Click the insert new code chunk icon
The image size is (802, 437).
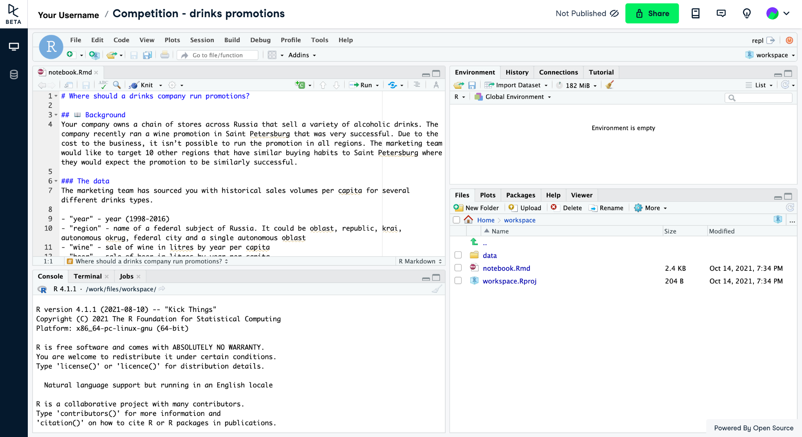(300, 85)
